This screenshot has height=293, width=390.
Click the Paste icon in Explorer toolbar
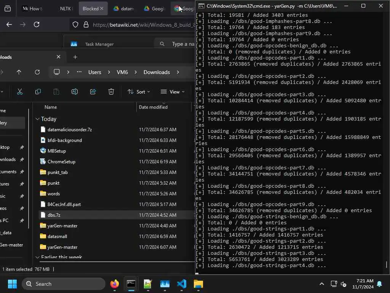pos(56,92)
